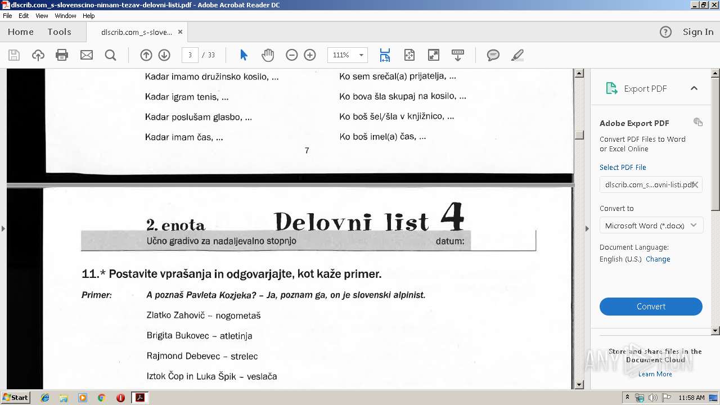
Task: Switch to the Home tab
Action: pos(21,32)
